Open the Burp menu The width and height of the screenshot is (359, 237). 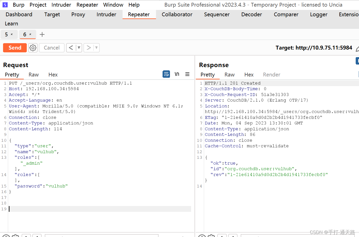pyautogui.click(x=19, y=5)
